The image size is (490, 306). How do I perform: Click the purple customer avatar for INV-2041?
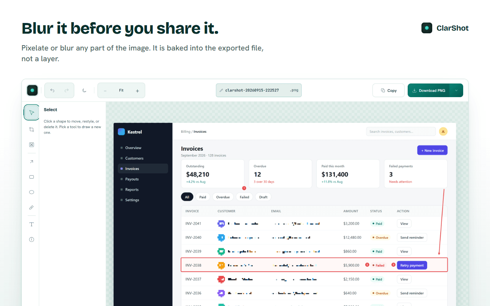tap(221, 224)
